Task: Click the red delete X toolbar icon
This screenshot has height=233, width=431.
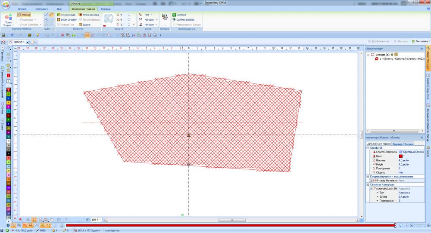Action: [x=62, y=35]
